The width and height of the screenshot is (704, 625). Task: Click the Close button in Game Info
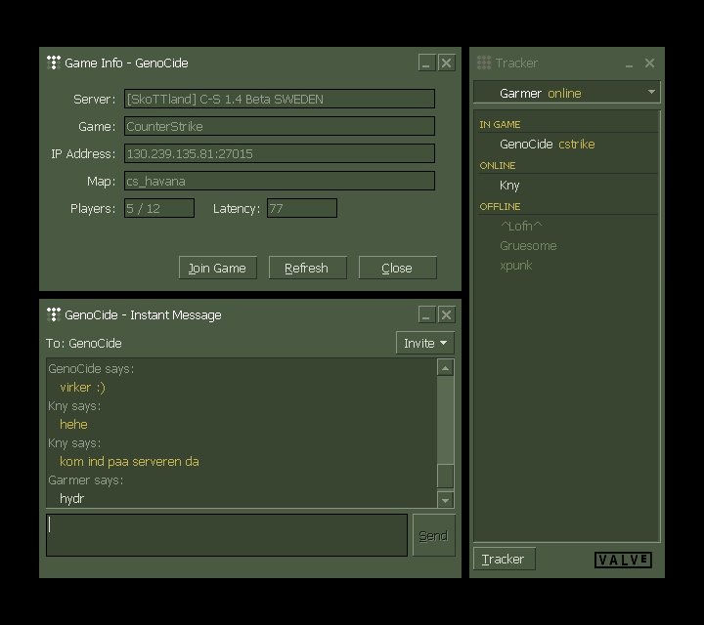(x=397, y=268)
